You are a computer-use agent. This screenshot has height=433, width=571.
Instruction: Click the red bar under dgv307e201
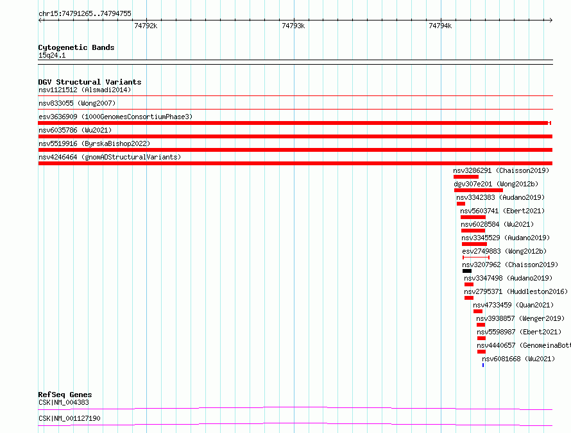[x=479, y=190]
